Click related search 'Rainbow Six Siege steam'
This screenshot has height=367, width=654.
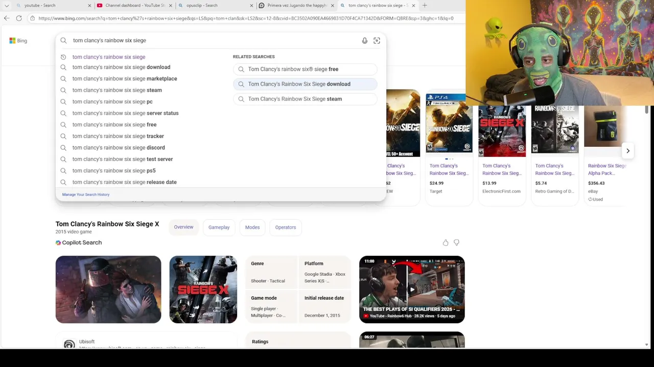point(305,99)
